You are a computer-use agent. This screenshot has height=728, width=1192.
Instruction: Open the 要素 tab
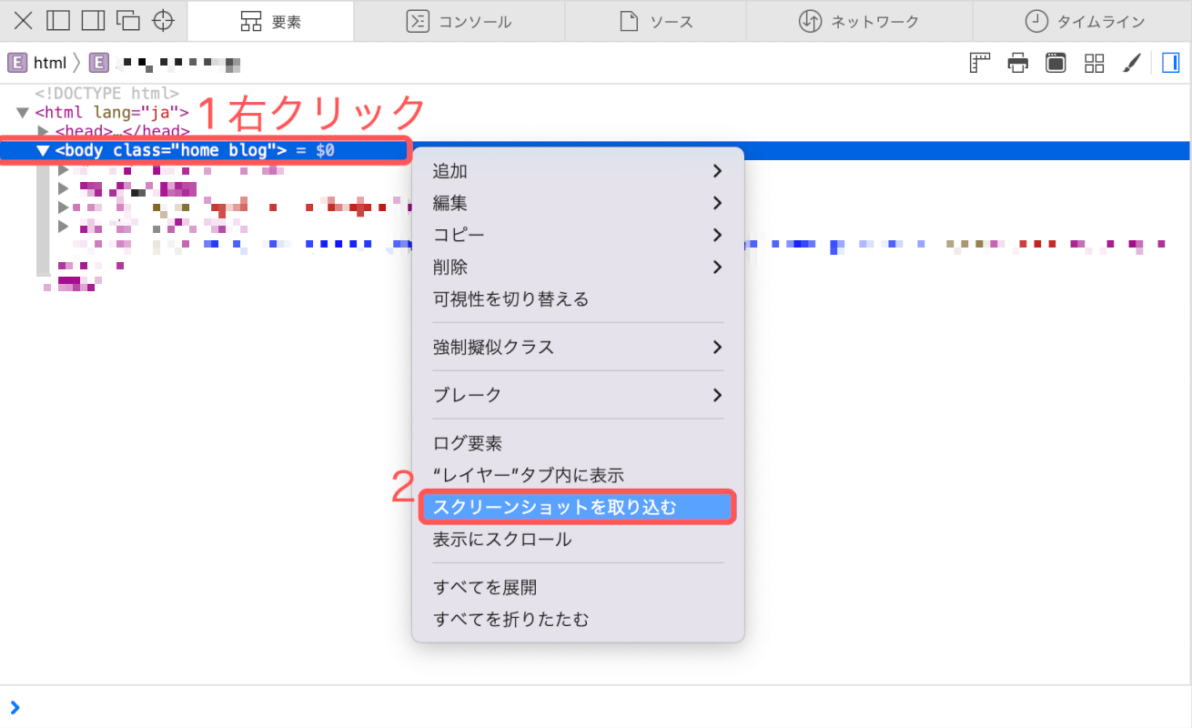(270, 21)
